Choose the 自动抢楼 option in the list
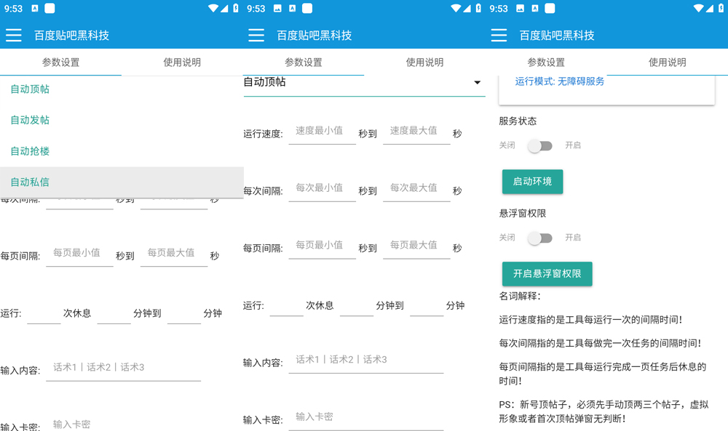 click(x=30, y=151)
